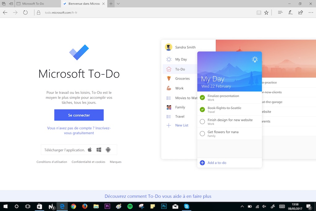Launch Spotify from the taskbar
316x211 pixels.
130,206
